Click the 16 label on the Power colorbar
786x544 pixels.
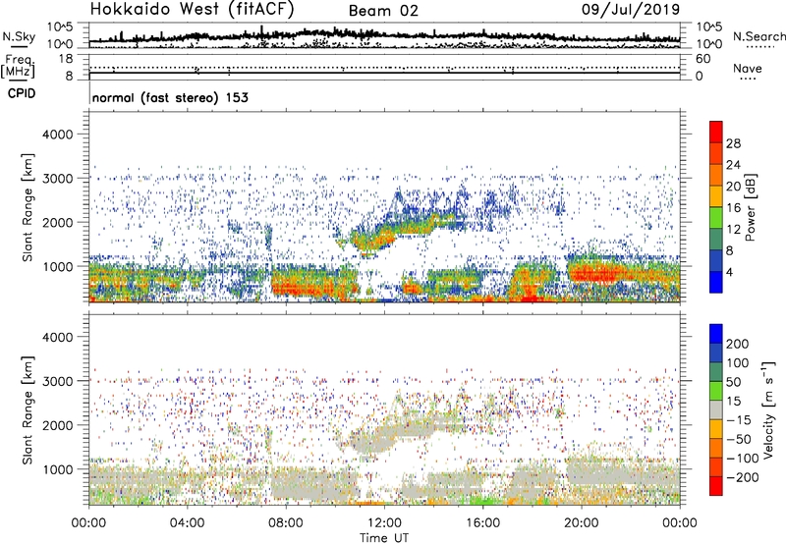coord(733,208)
